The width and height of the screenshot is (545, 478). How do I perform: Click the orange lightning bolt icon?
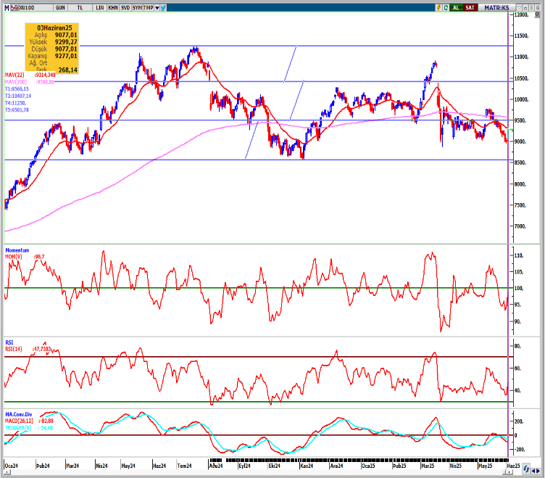point(438,7)
